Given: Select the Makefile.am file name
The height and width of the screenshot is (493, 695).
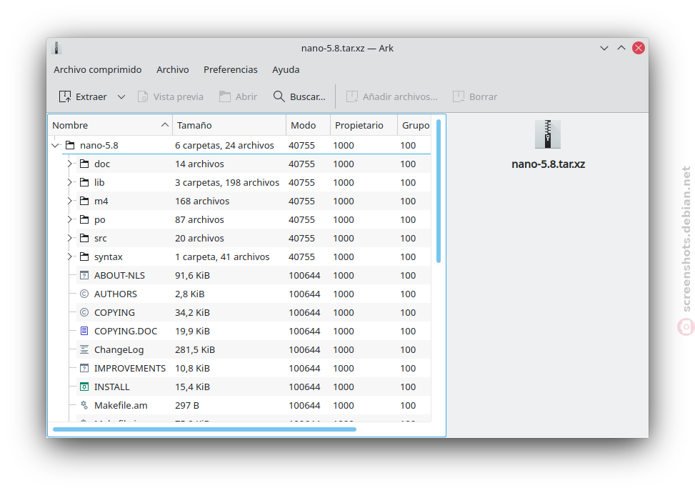Looking at the screenshot, I should [x=121, y=406].
